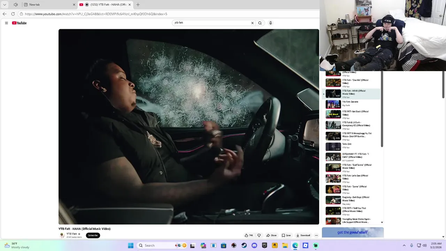Screen dimensions: 446x251
Task: Subscribe to YTB Fatt channel
Action: 93,235
